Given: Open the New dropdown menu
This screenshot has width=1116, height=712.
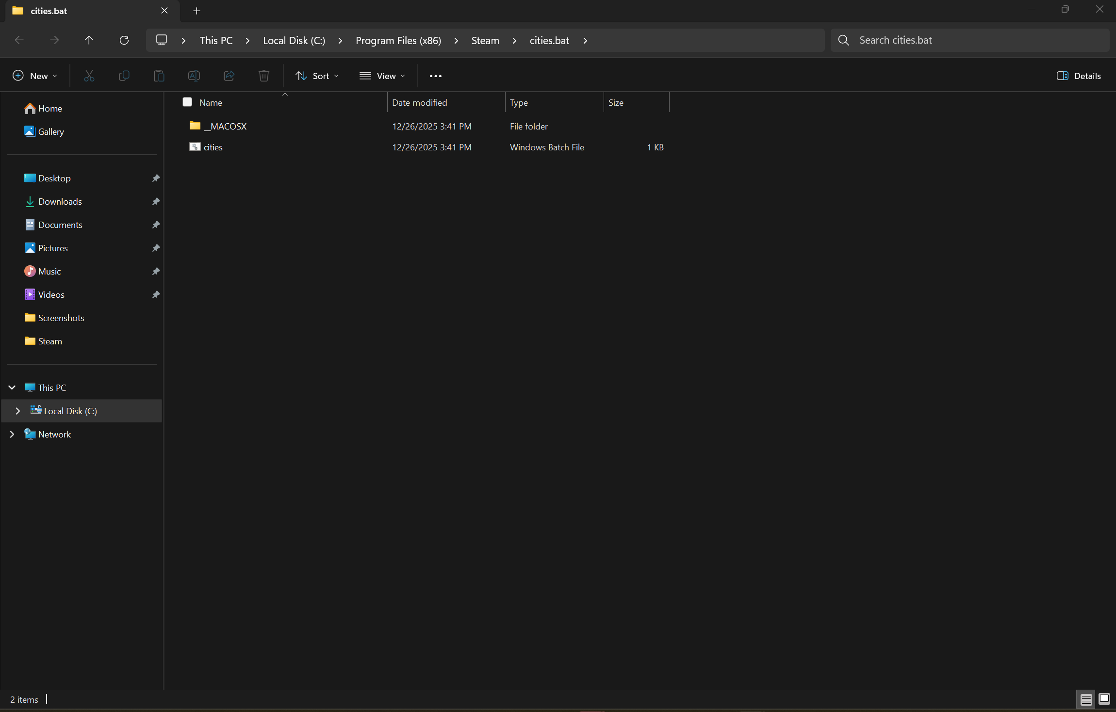Looking at the screenshot, I should click(x=35, y=76).
